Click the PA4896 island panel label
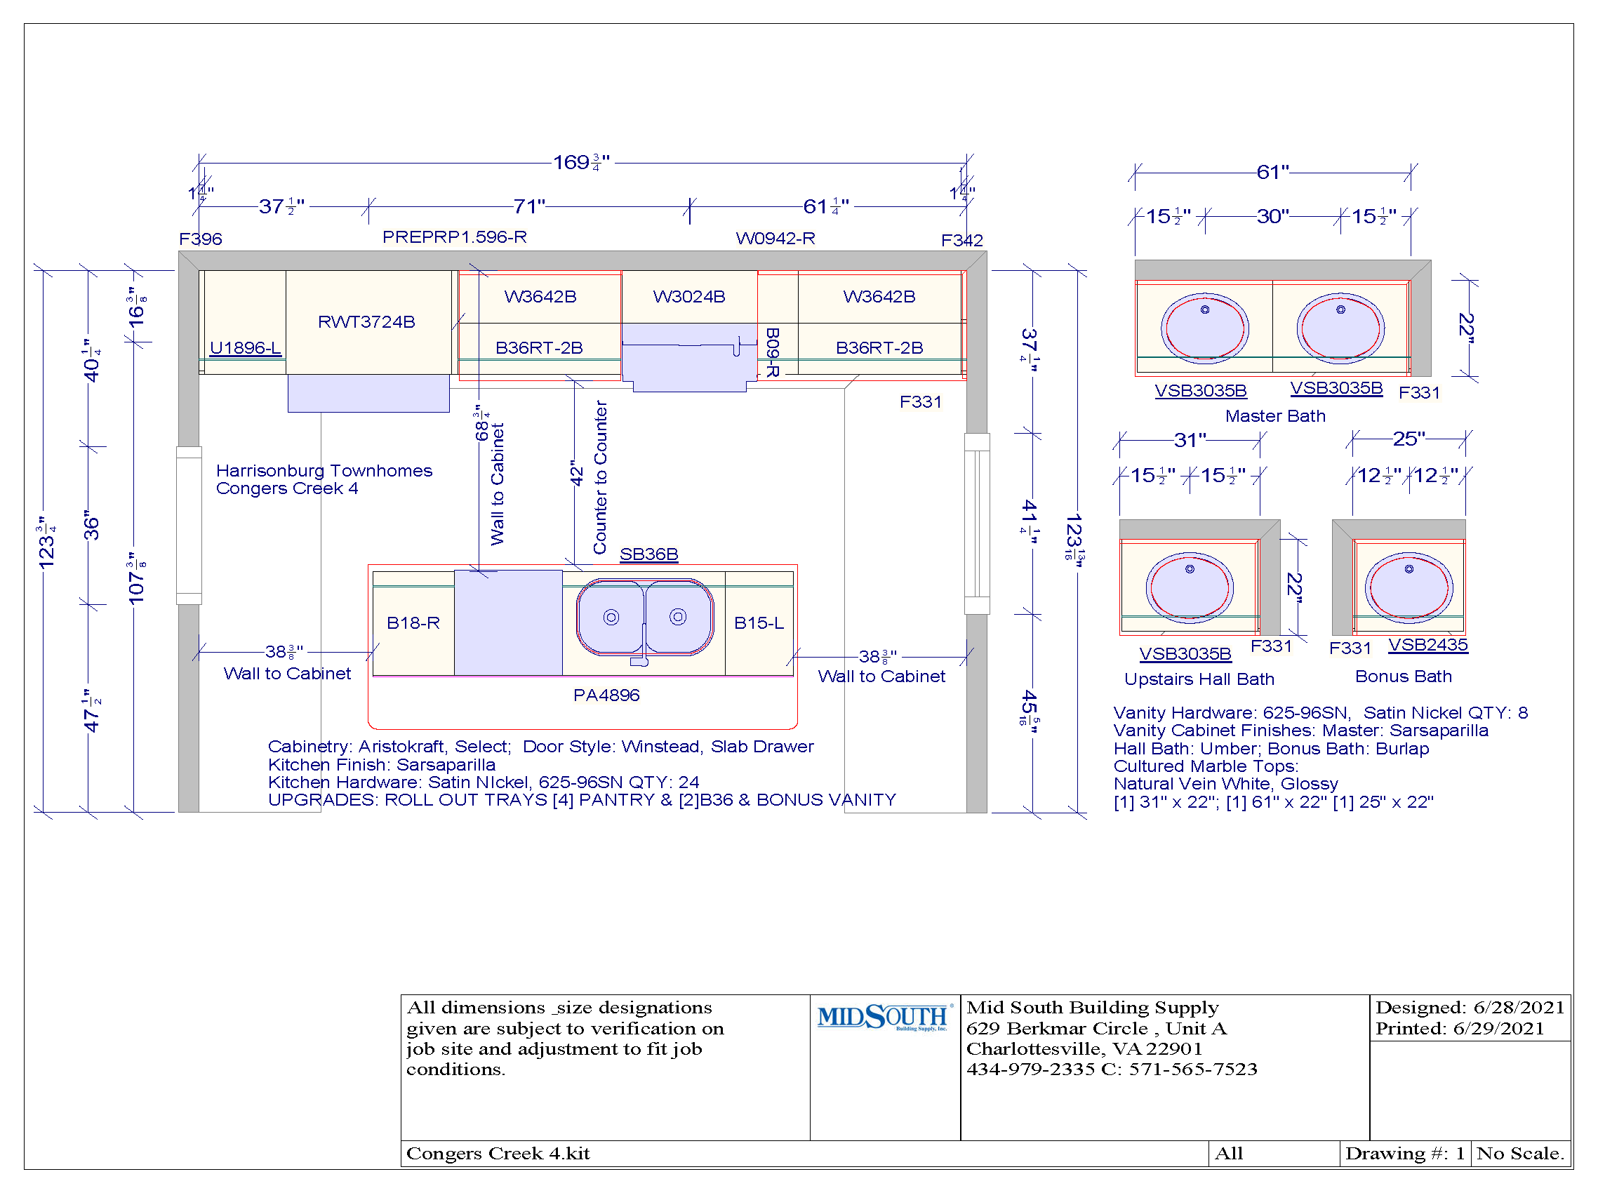 pos(606,695)
